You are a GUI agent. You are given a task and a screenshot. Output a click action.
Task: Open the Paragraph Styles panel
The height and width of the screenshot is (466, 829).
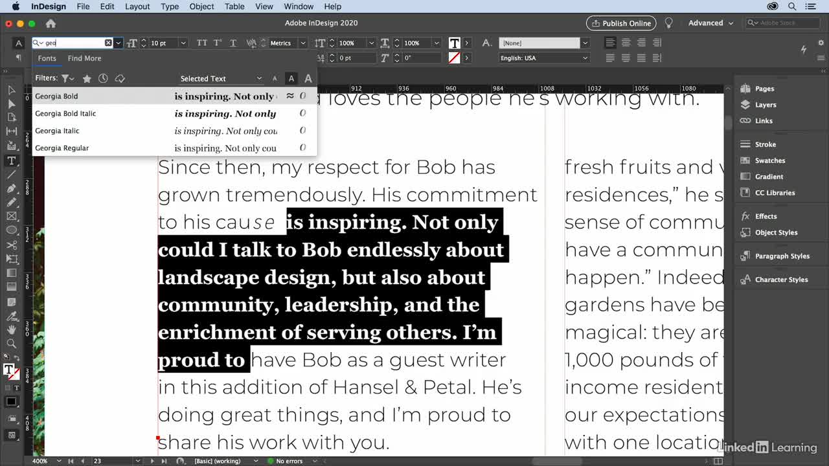(x=782, y=256)
